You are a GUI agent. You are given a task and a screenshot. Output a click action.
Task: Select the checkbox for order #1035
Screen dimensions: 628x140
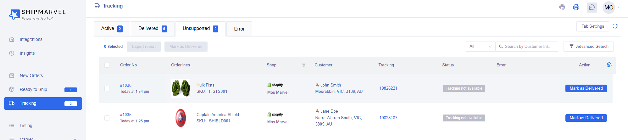[x=107, y=118]
